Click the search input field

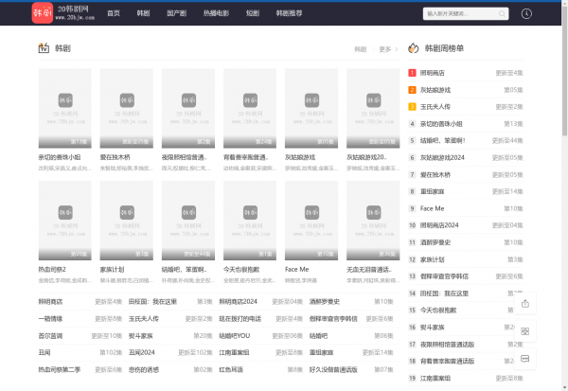click(459, 14)
